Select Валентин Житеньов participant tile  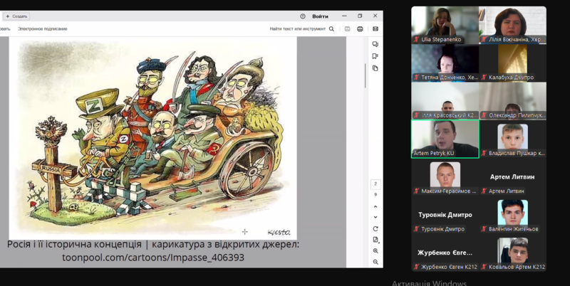[x=512, y=216]
